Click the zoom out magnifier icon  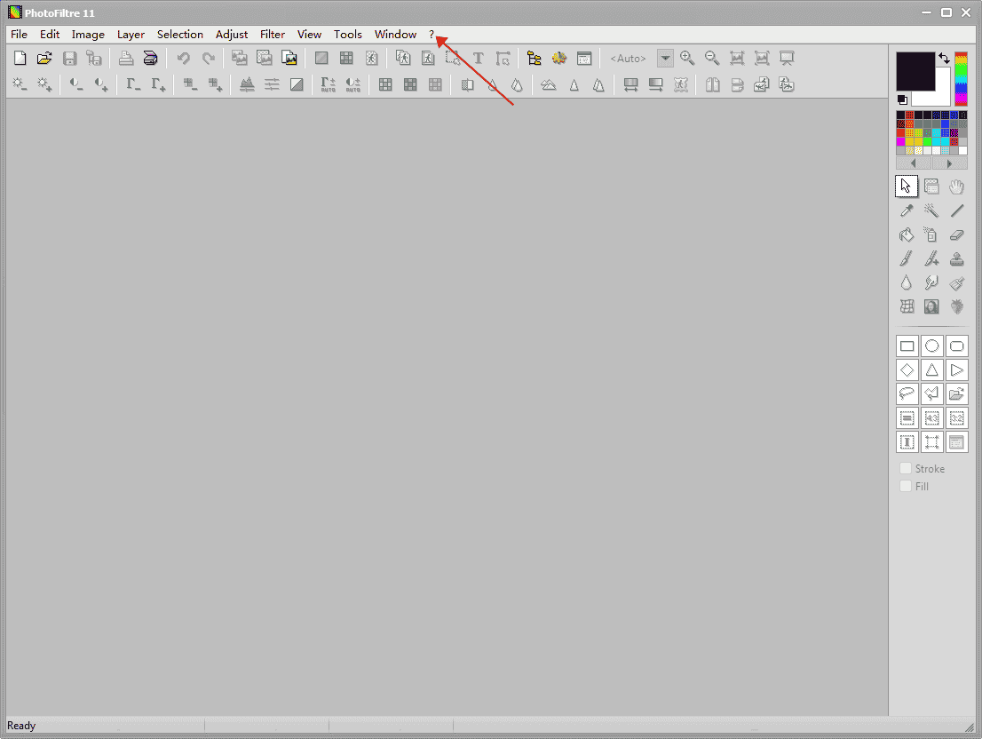coord(712,59)
